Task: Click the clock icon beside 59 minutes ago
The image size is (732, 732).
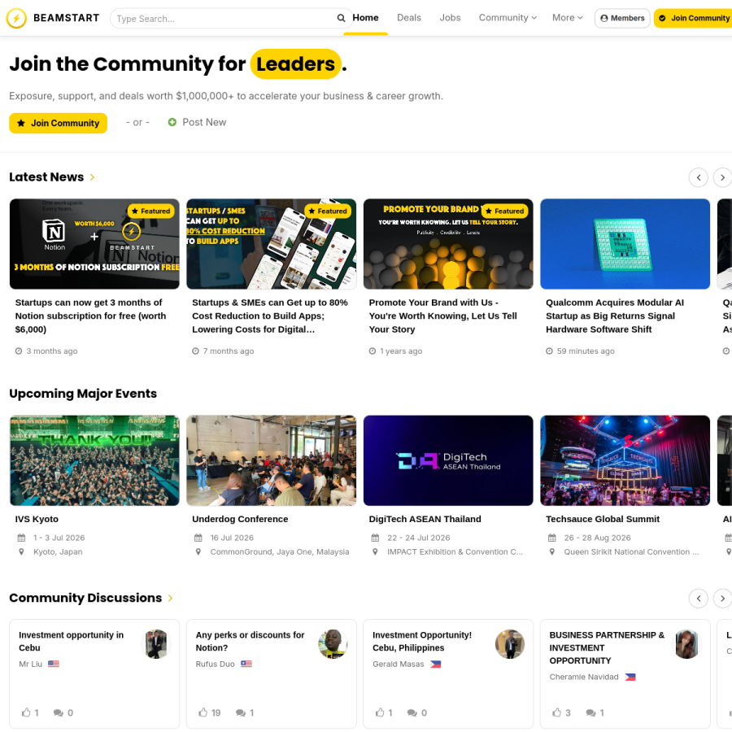Action: 550,351
